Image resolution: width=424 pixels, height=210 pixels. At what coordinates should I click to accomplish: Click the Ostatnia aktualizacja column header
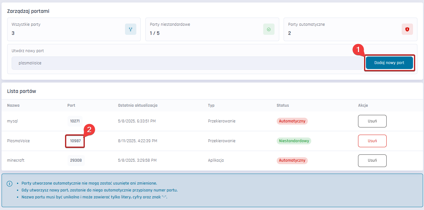(138, 105)
